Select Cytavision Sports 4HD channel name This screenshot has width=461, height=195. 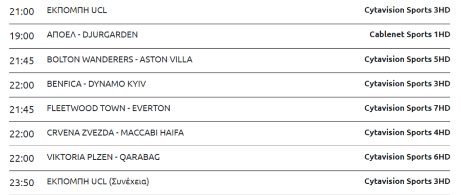coord(407,133)
